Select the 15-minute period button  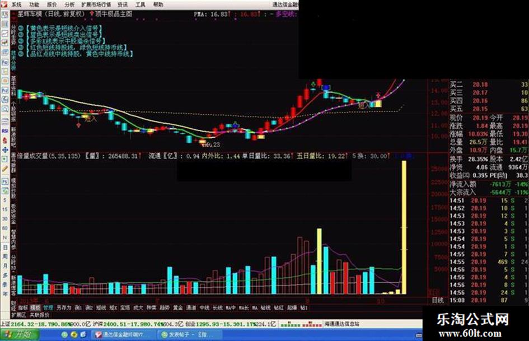pyautogui.click(x=4, y=209)
